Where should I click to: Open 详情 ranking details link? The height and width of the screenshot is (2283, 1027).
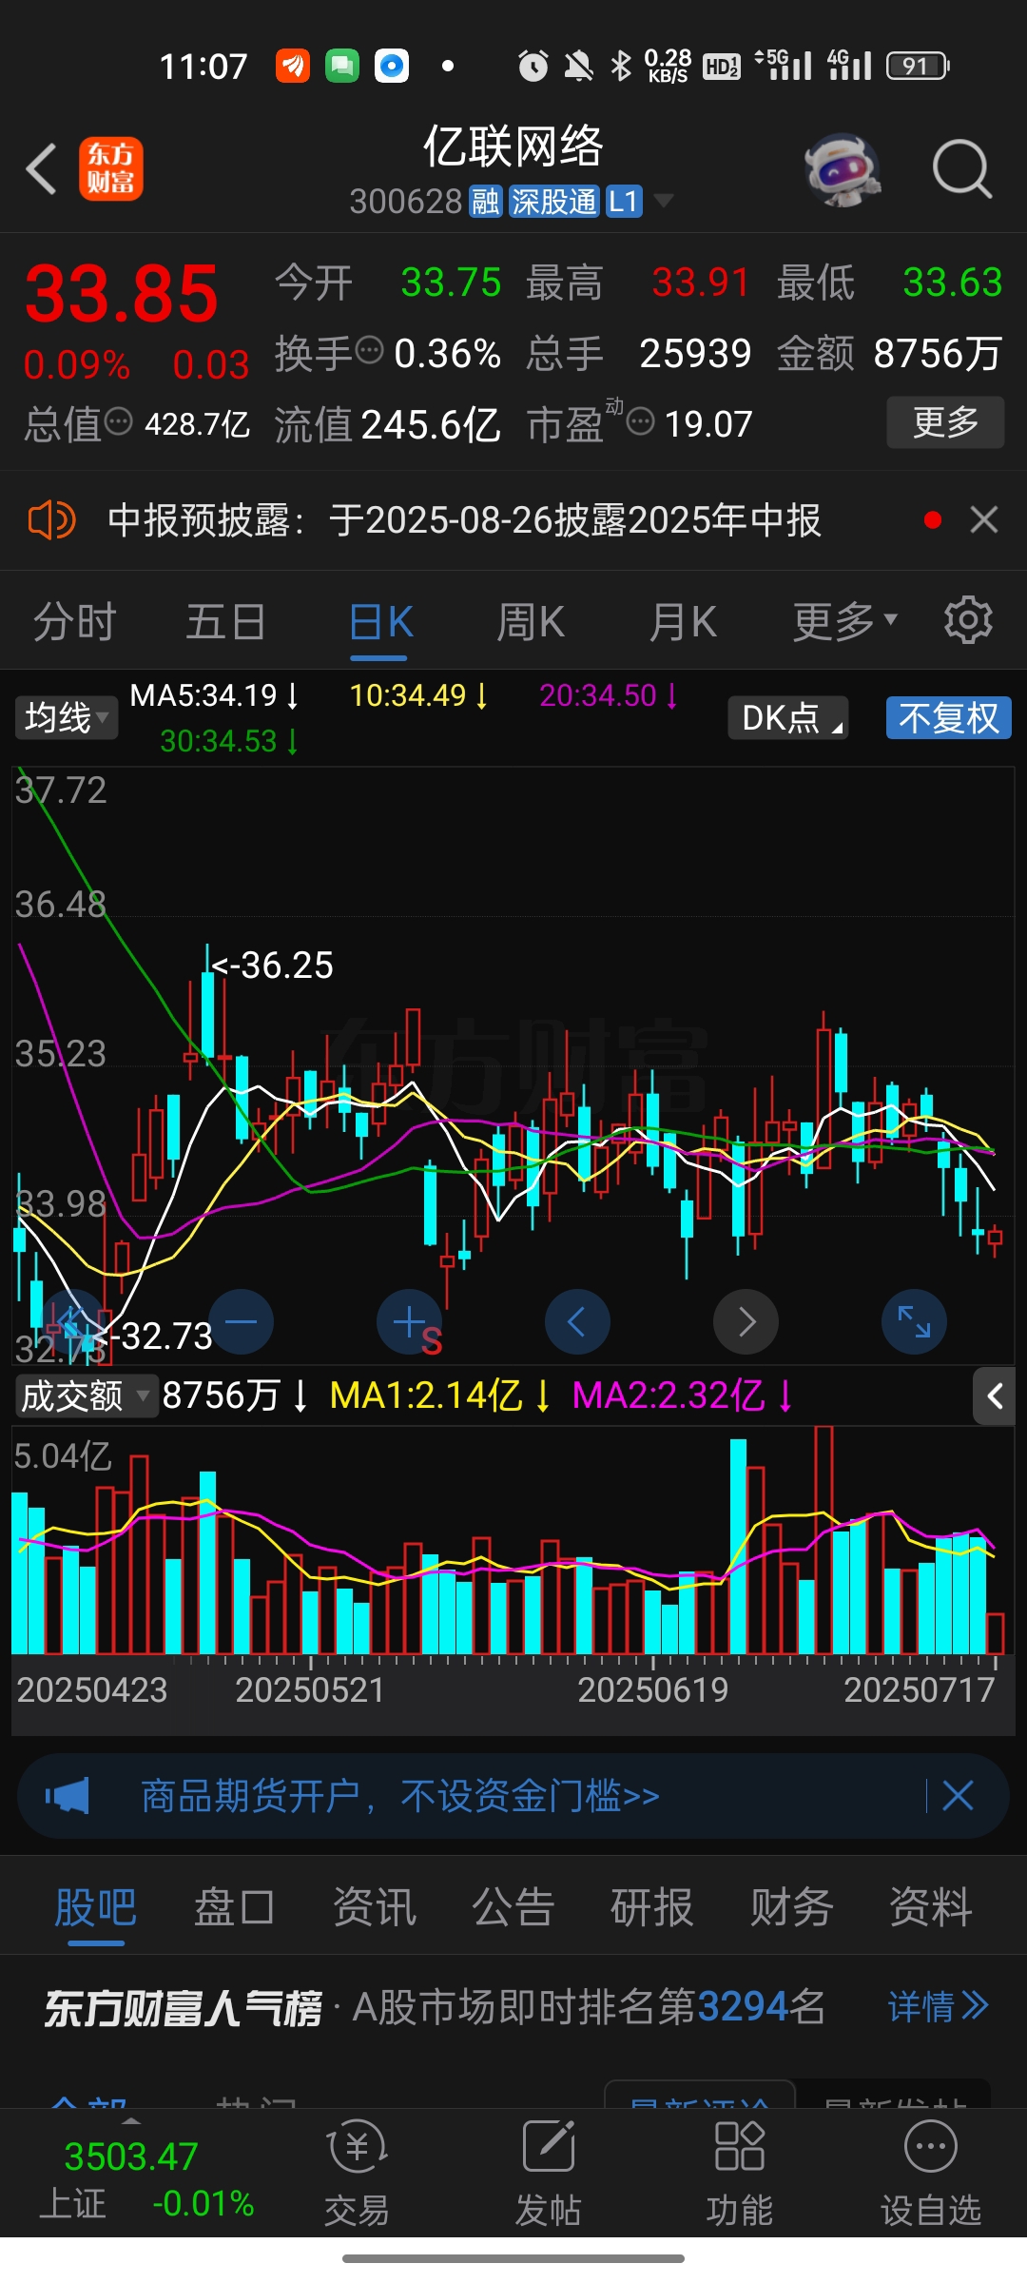pyautogui.click(x=939, y=2007)
